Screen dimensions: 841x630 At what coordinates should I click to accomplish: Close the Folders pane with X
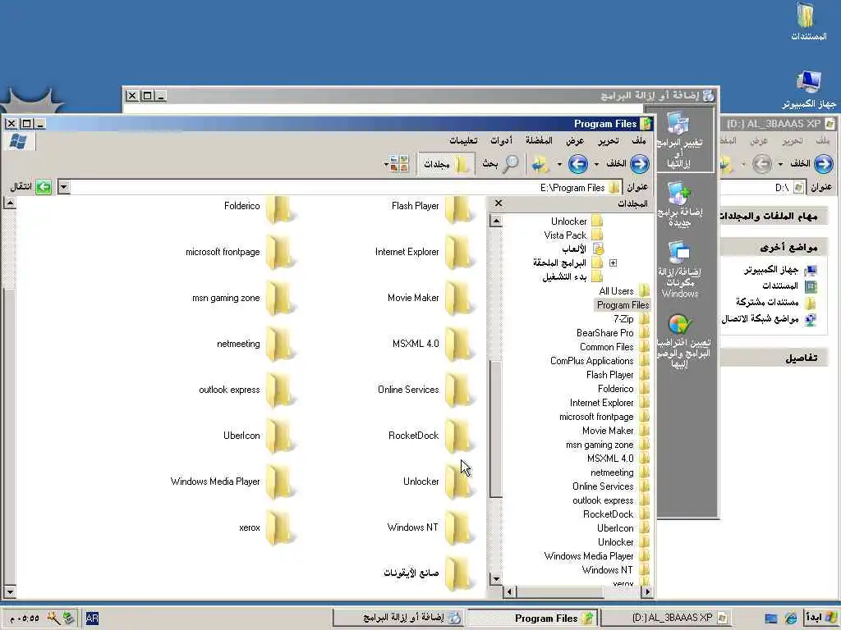click(x=499, y=203)
